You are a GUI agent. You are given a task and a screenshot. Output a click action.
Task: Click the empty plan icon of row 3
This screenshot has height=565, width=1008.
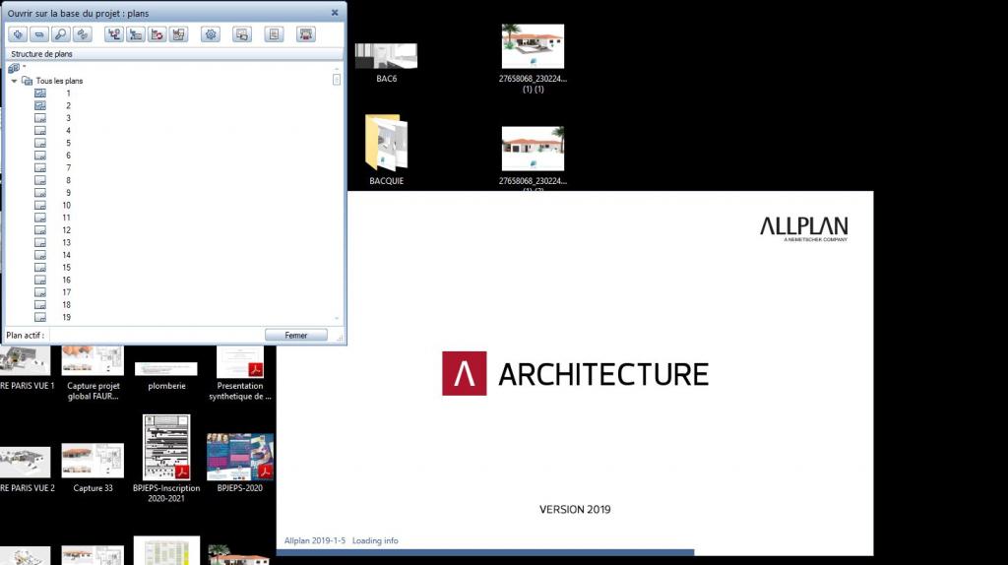pyautogui.click(x=39, y=118)
